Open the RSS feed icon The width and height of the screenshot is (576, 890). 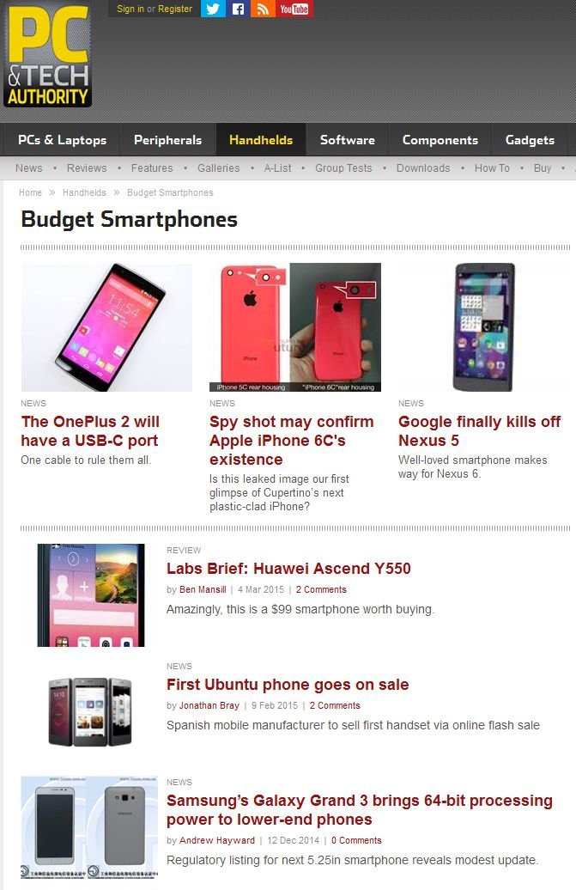(x=263, y=9)
